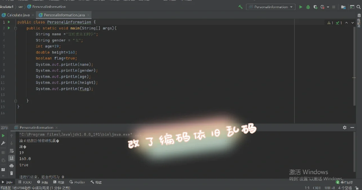This screenshot has height=190, width=362.
Task: Click the console down-arrow navigation icon
Action: coord(12,143)
